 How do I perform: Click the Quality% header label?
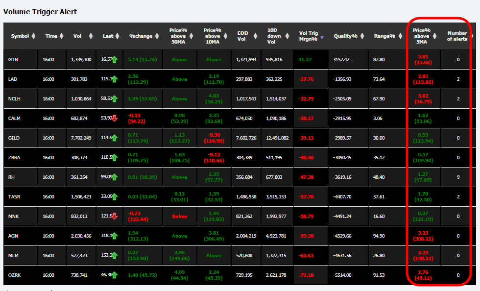346,36
